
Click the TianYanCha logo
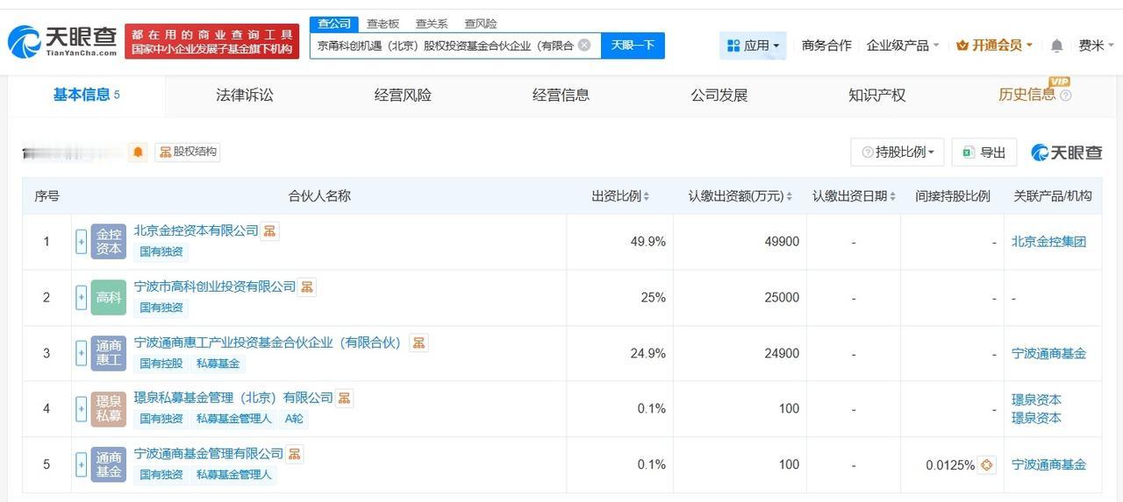tap(61, 40)
